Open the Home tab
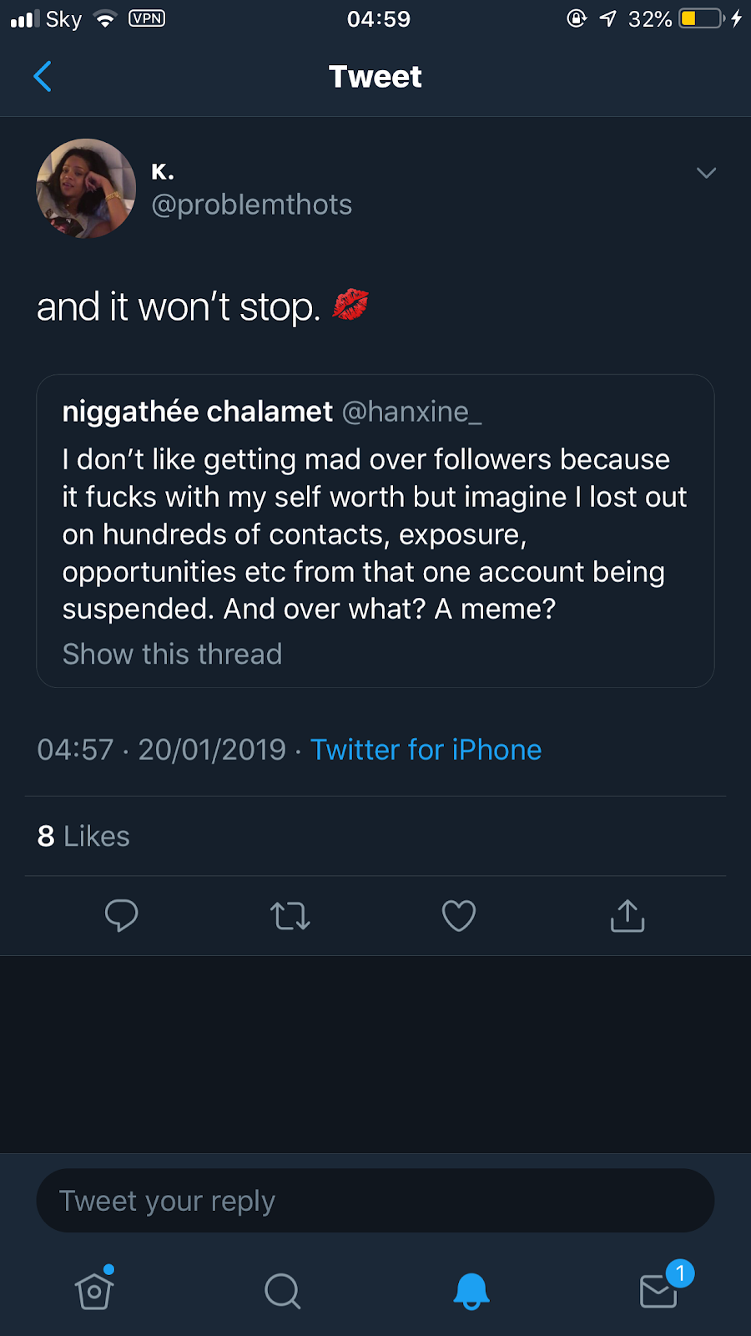 tap(94, 1291)
